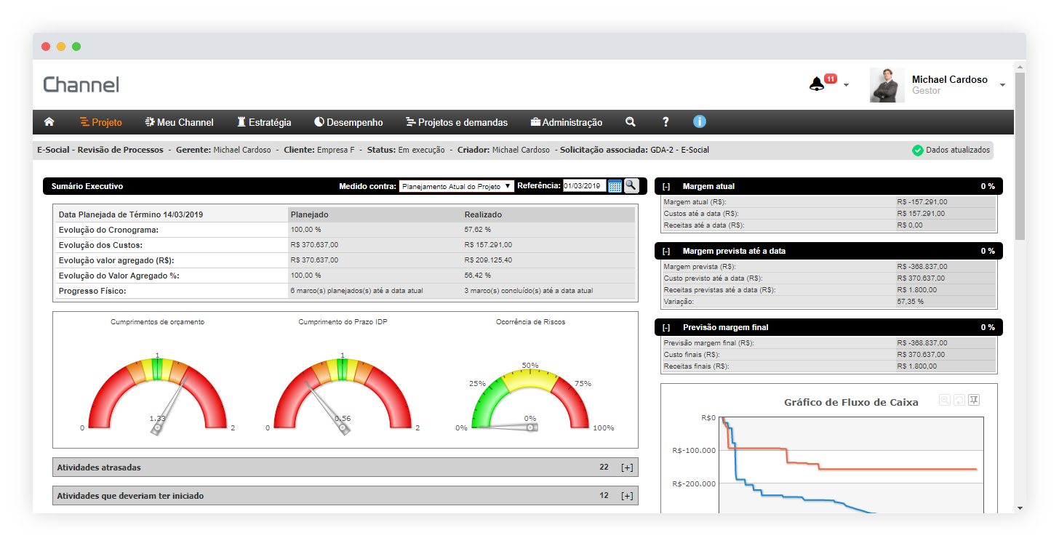This screenshot has height=546, width=1059.
Task: Open the notifications bell icon
Action: point(817,84)
